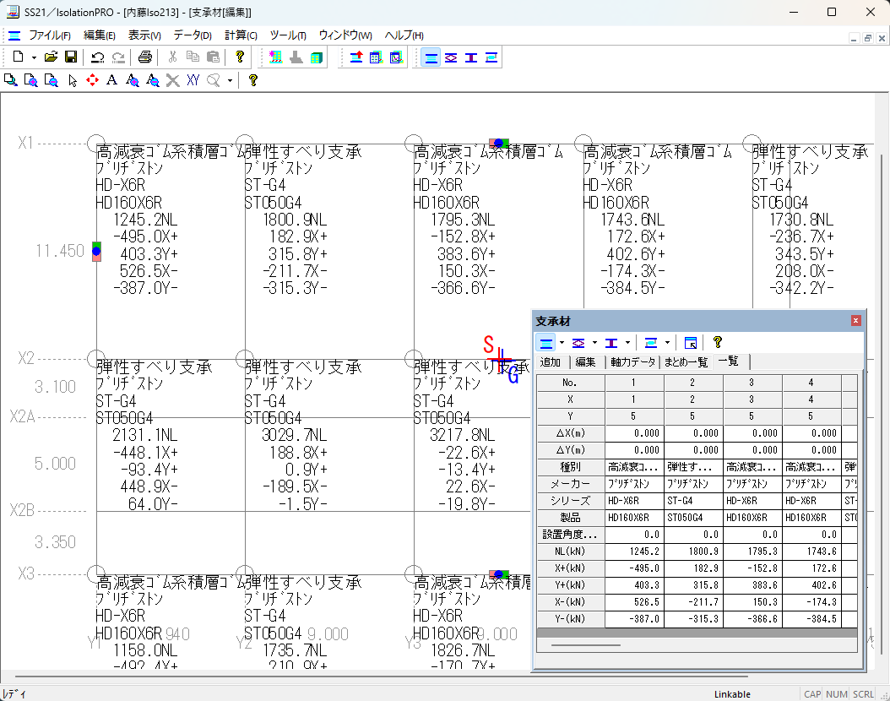Click the bearing icon with red up arrow

coord(356,57)
